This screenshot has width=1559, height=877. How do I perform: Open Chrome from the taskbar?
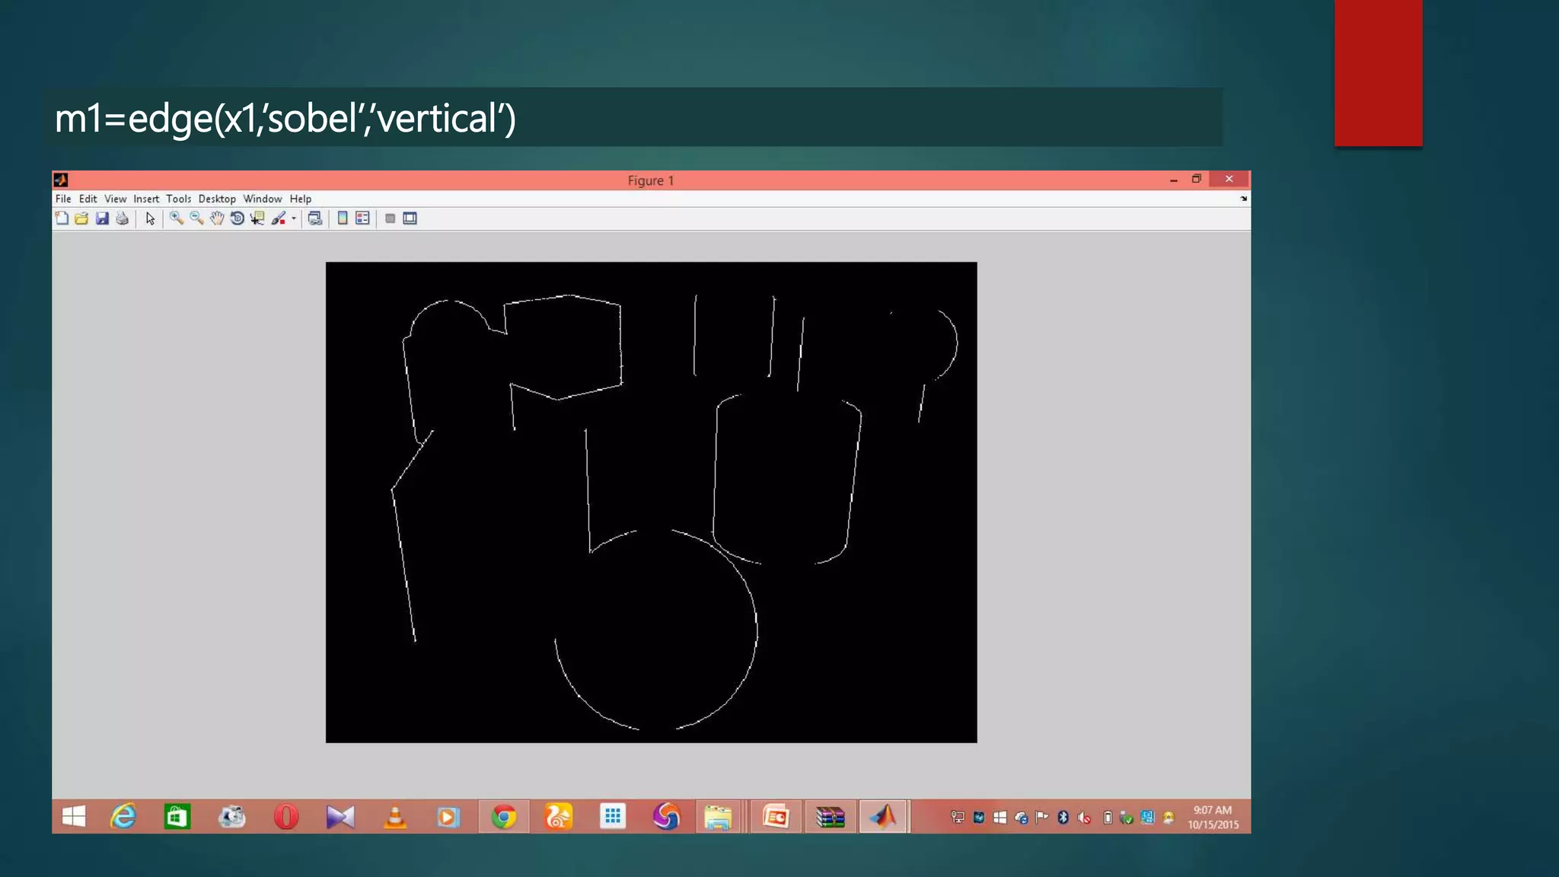pos(503,817)
